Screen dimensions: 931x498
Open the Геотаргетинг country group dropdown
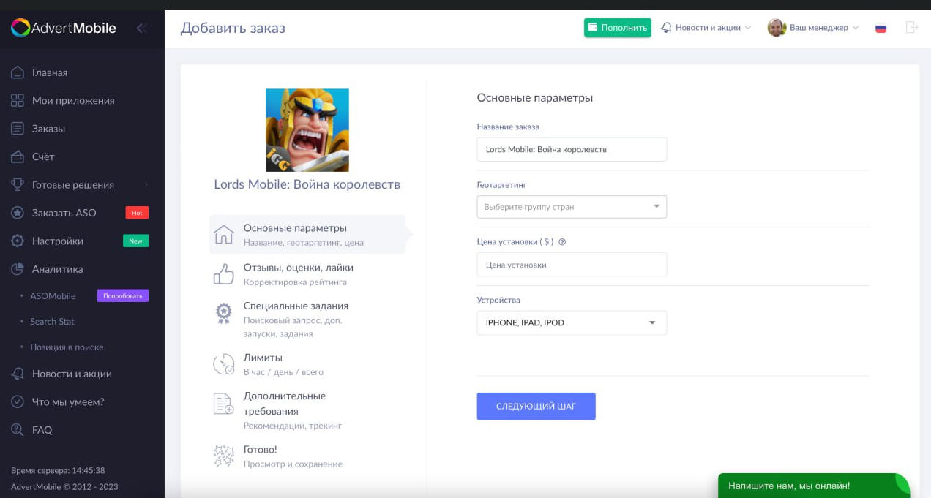(x=572, y=206)
